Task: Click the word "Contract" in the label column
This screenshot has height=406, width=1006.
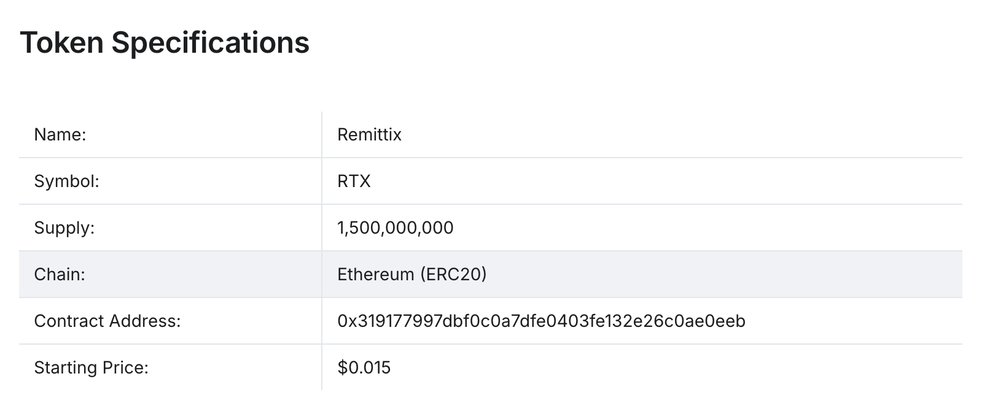Action: pyautogui.click(x=69, y=321)
